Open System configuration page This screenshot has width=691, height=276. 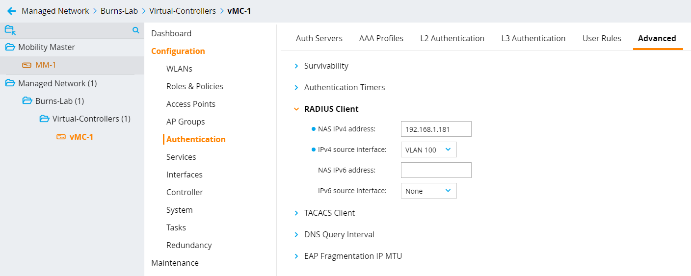(x=180, y=210)
